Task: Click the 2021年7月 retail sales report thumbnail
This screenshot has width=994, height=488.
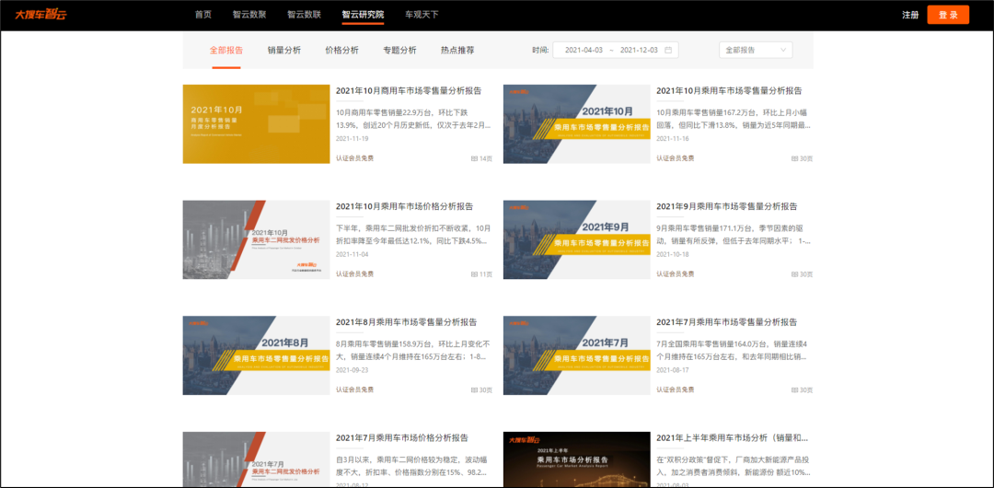Action: click(x=576, y=355)
